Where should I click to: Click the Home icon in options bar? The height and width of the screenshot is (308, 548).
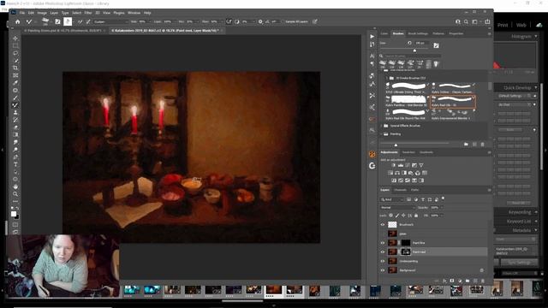coord(17,21)
